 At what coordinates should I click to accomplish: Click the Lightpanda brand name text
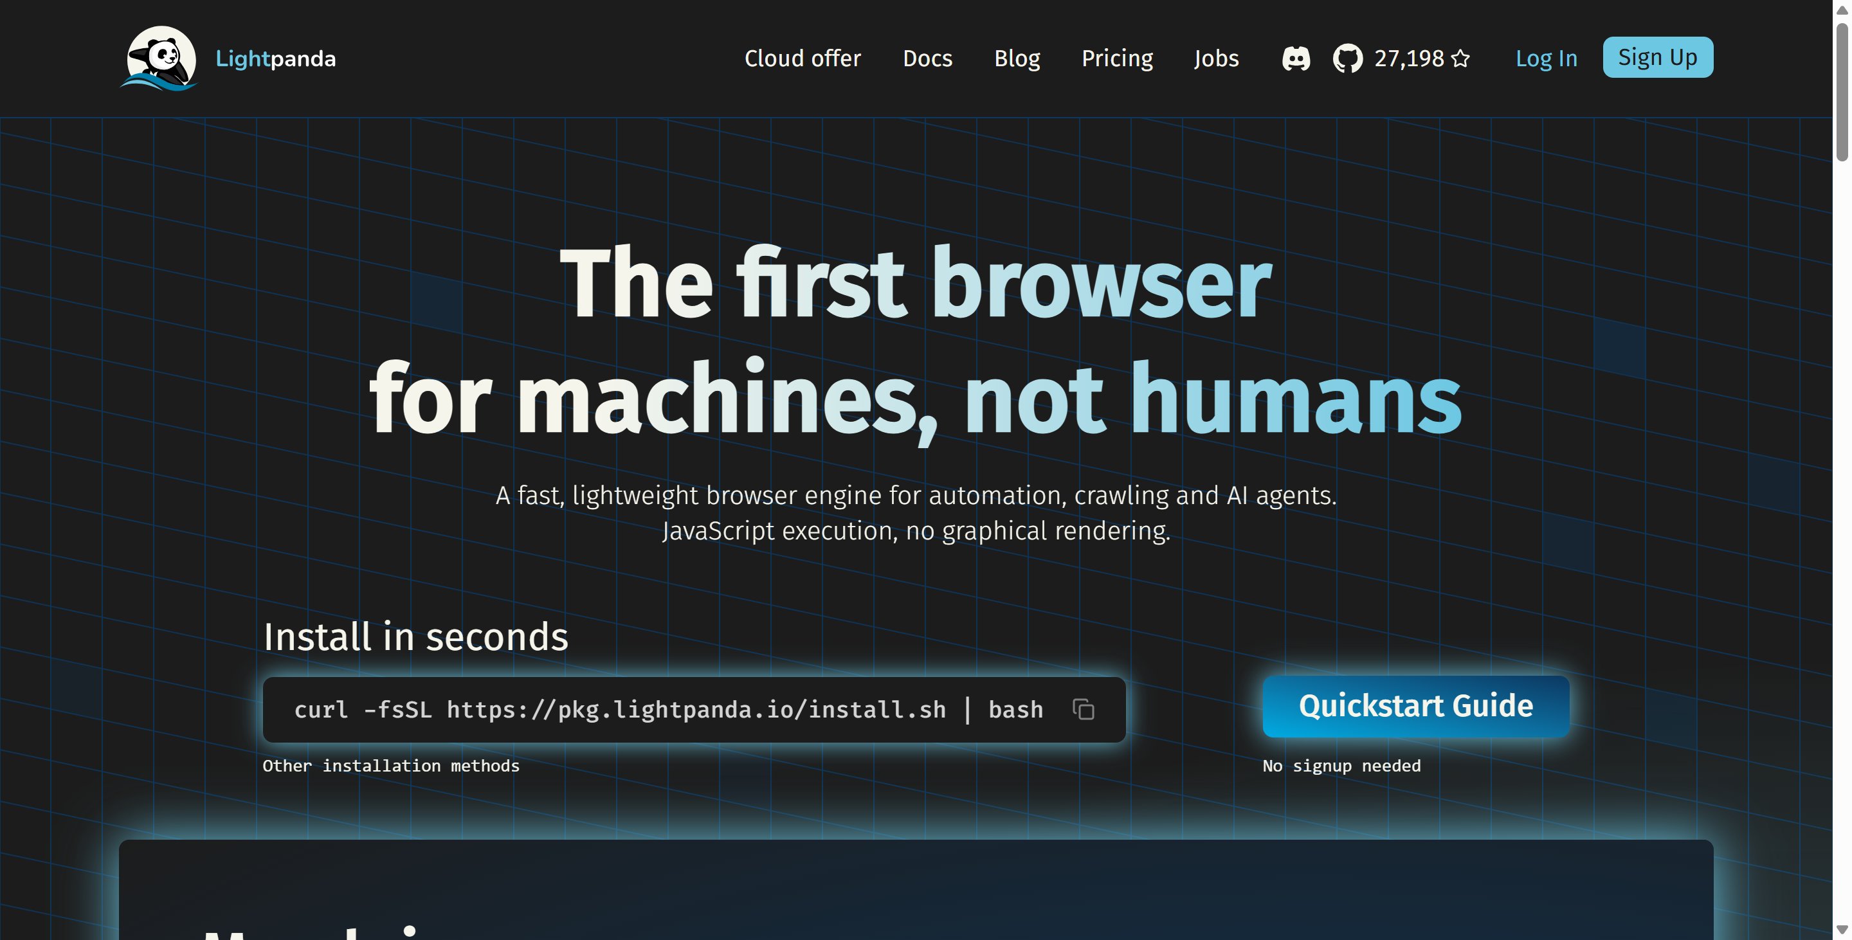click(x=275, y=59)
